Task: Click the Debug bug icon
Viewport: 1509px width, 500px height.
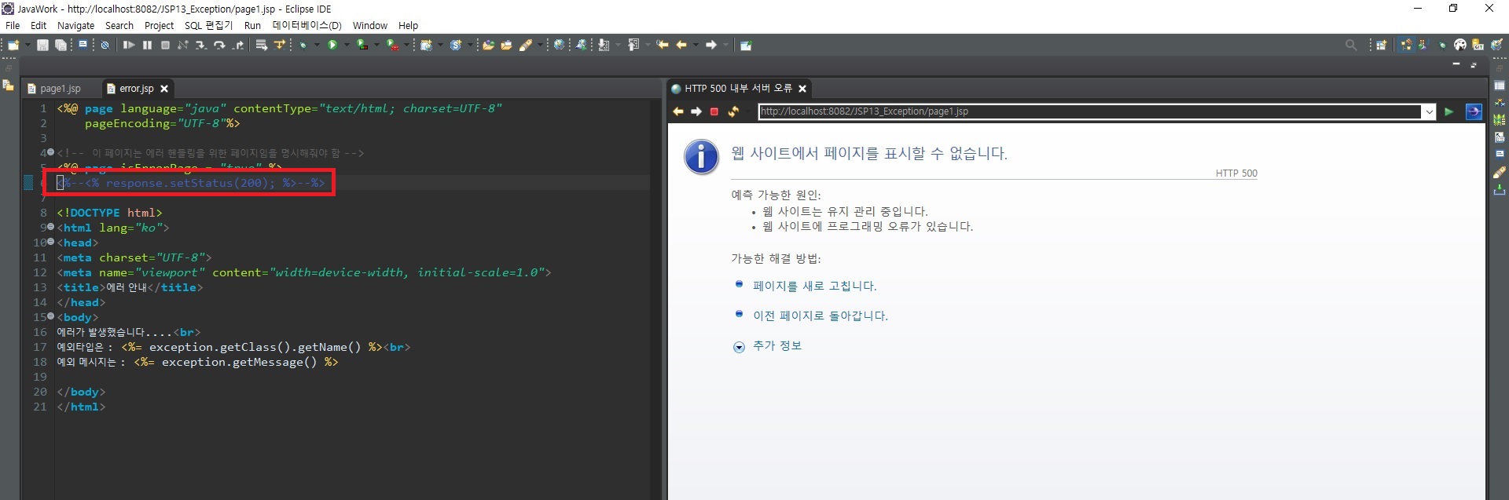Action: point(303,46)
